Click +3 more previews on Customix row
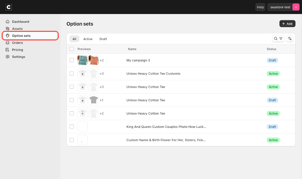302x179 pixels. [x=102, y=73]
